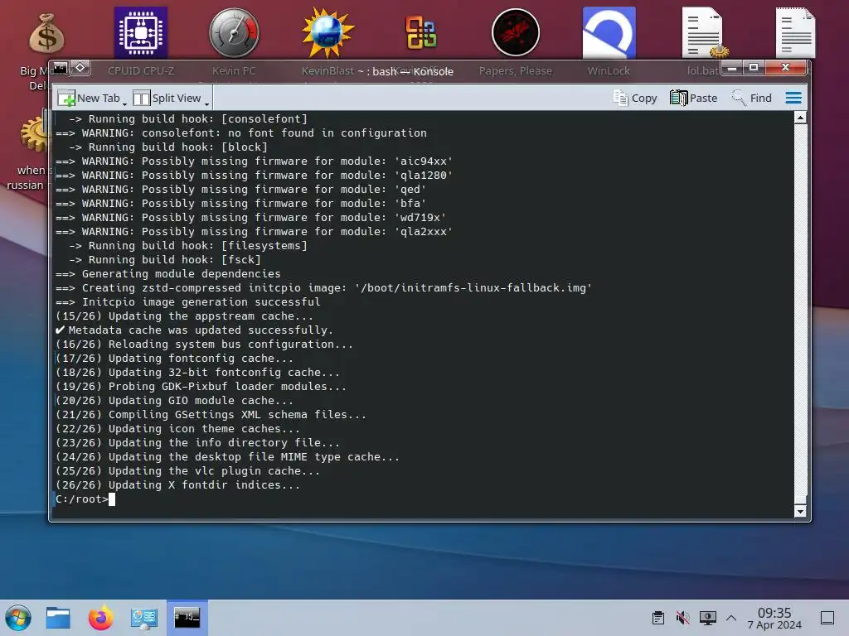Viewport: 849px width, 636px height.
Task: Open the display configuration tray icon
Action: click(x=708, y=618)
